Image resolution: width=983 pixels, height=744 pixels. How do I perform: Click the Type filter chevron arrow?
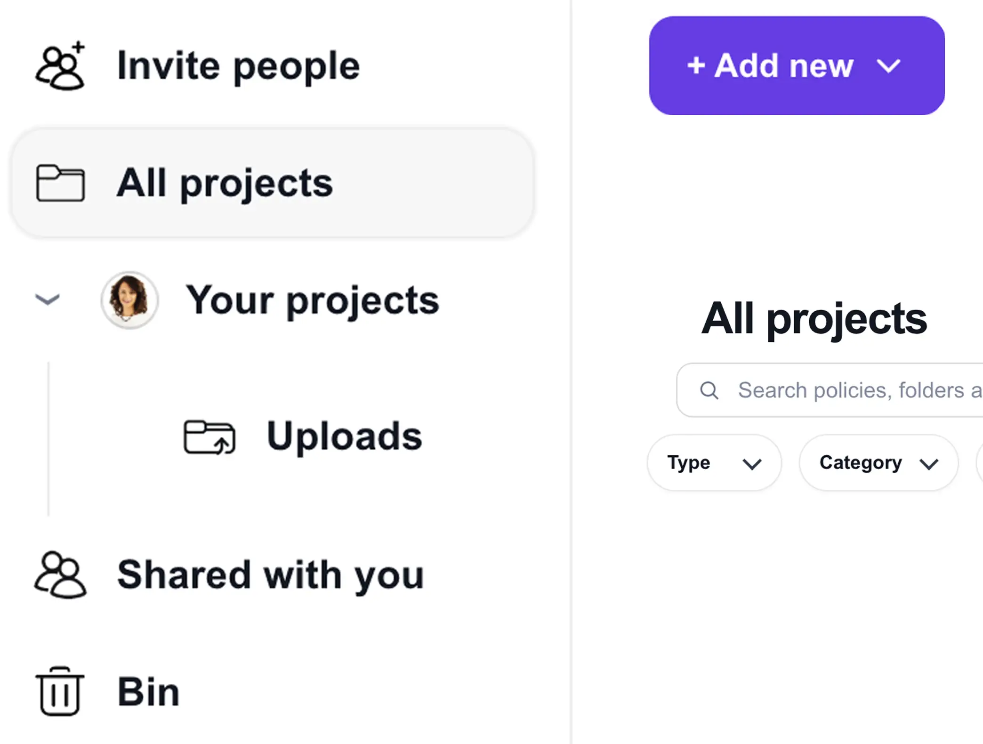click(x=752, y=464)
